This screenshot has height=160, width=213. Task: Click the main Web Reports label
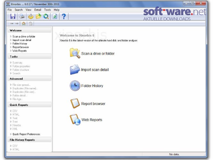(92, 120)
